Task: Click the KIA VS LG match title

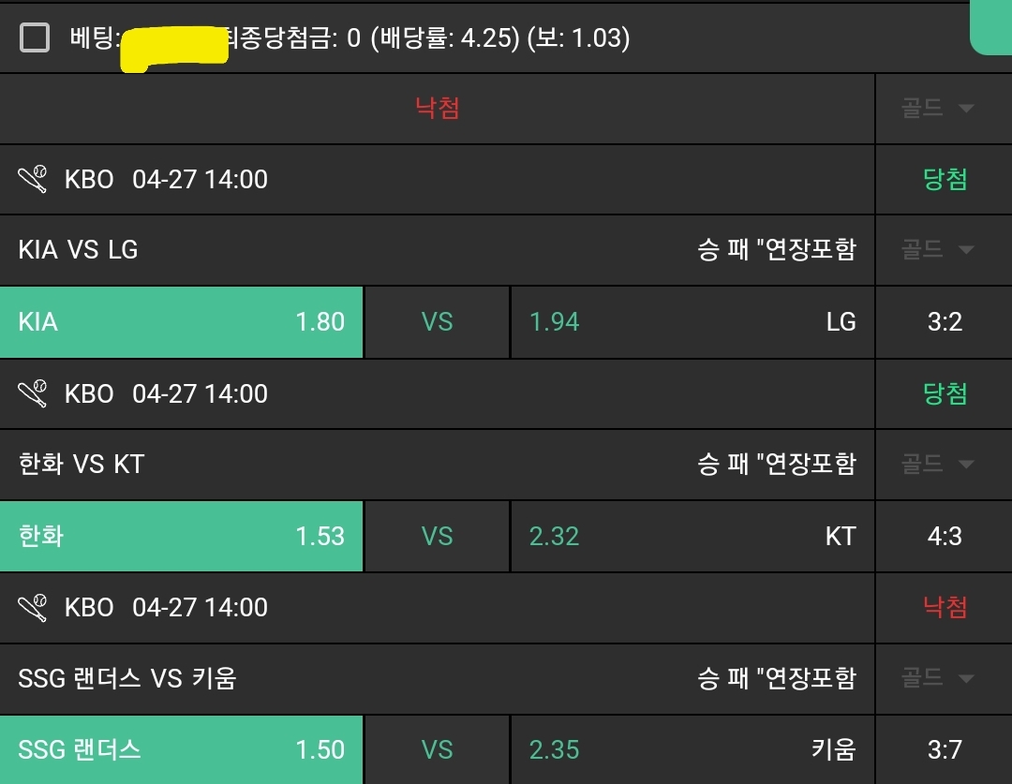Action: point(79,250)
